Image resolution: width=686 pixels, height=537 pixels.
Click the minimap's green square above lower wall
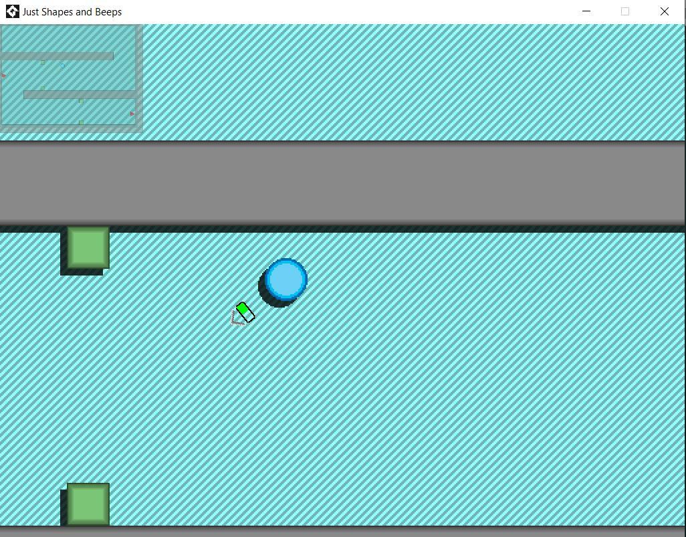click(x=43, y=88)
